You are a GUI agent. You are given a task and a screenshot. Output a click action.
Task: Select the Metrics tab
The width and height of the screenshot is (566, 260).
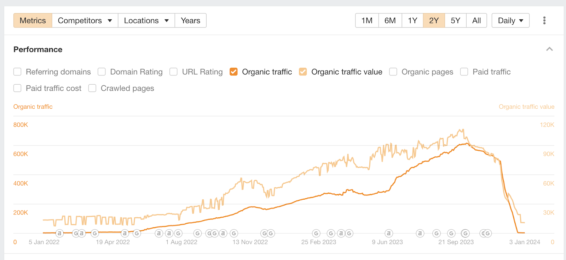pos(33,20)
